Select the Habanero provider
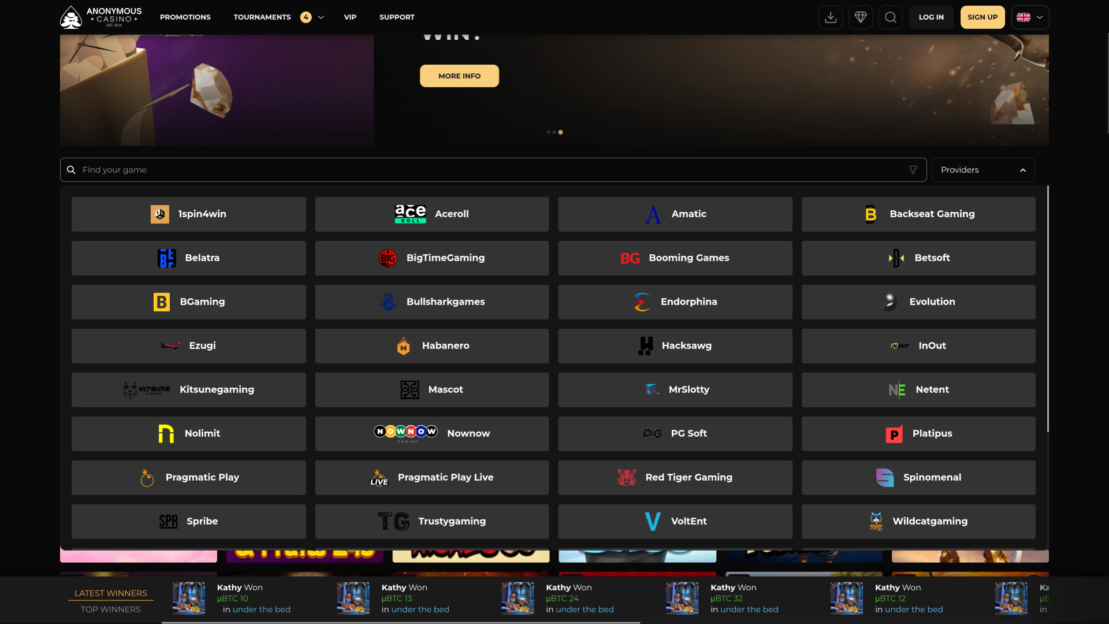Viewport: 1109px width, 624px height. [x=432, y=346]
